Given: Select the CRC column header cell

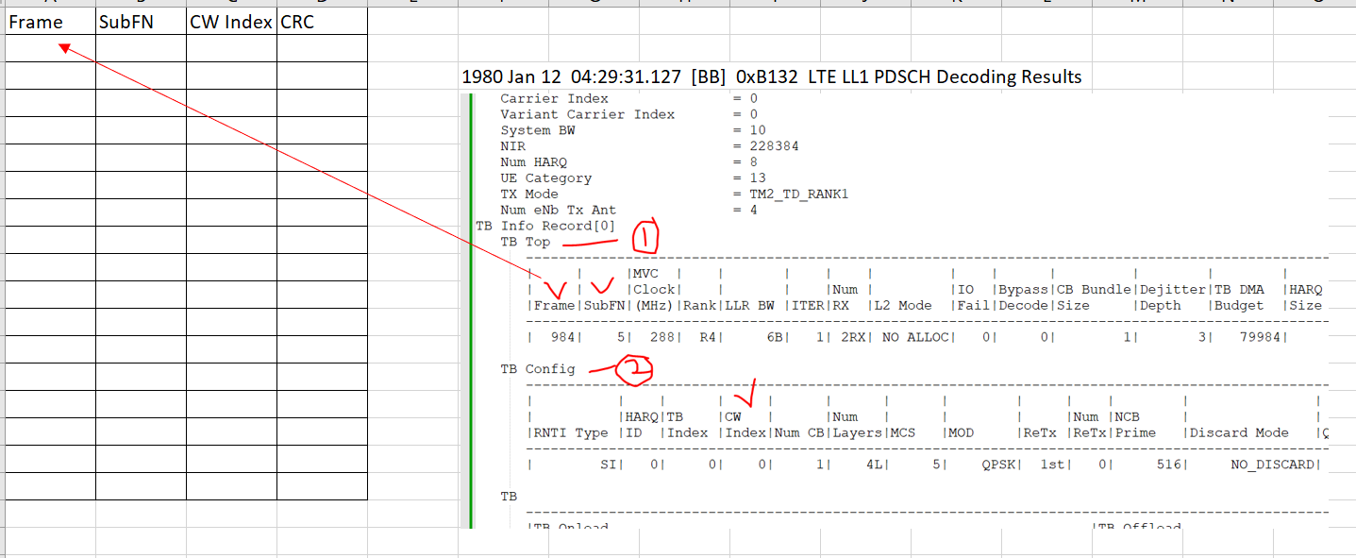Looking at the screenshot, I should click(296, 21).
